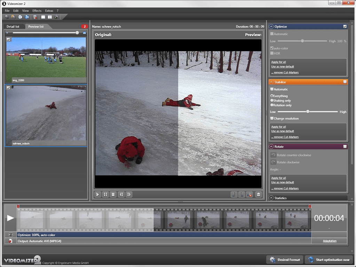Select the schnee_rutsch clip thumbnail

(46, 115)
